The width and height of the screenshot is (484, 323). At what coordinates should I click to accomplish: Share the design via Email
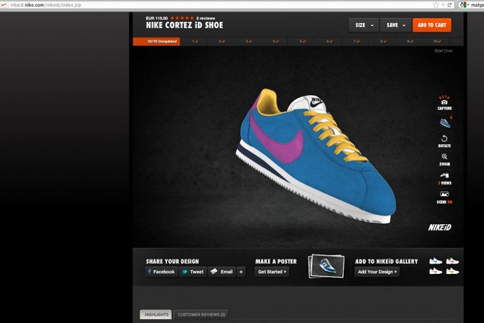(x=222, y=271)
